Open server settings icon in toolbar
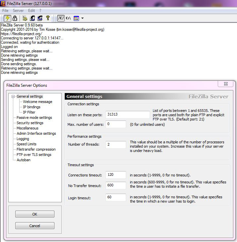Screen dimensions: 237x242 tap(25, 18)
